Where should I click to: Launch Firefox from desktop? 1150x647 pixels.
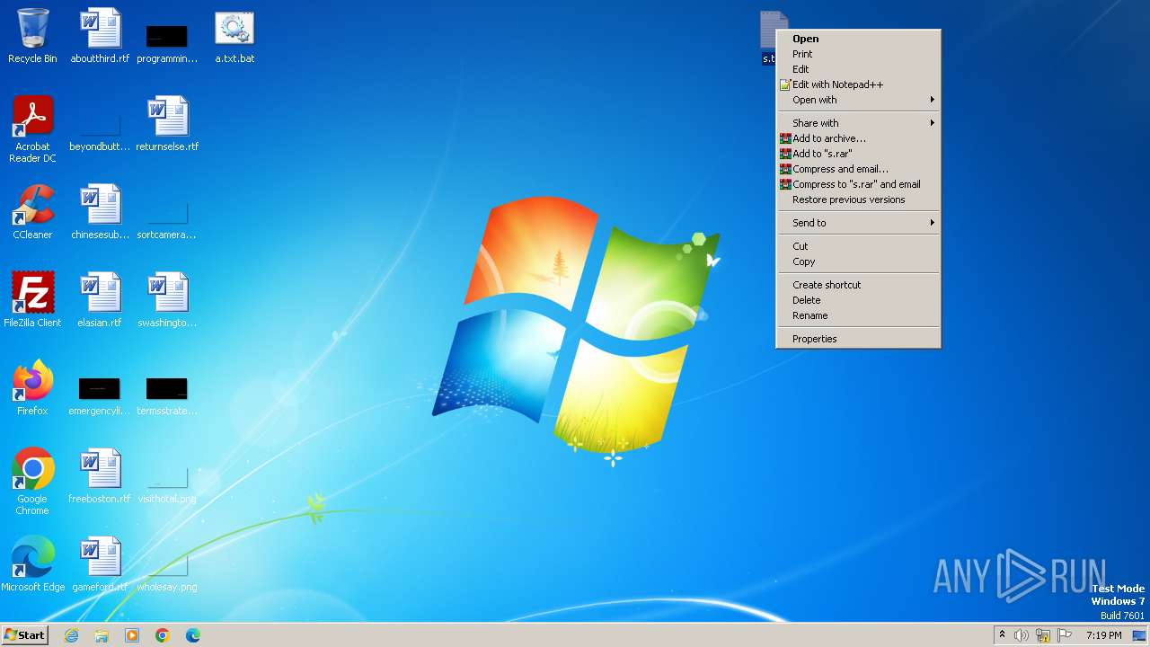click(x=32, y=388)
